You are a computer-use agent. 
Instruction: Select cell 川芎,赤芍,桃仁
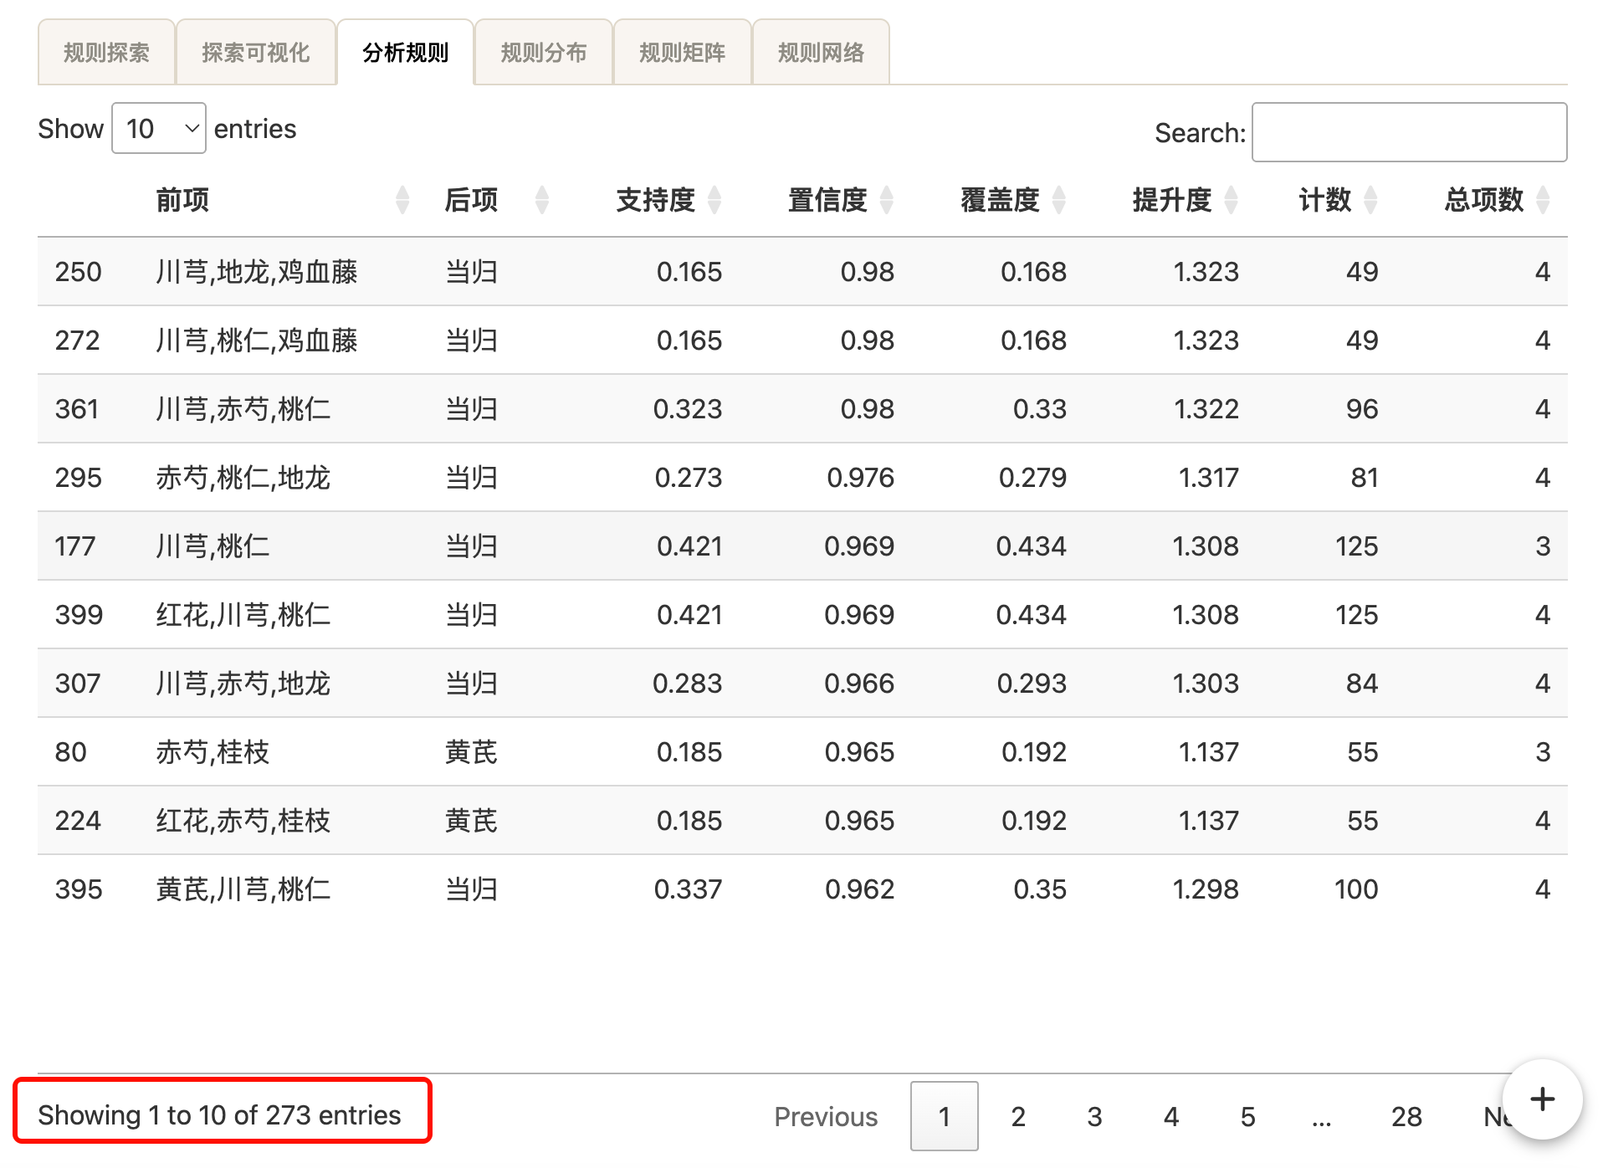tap(243, 409)
